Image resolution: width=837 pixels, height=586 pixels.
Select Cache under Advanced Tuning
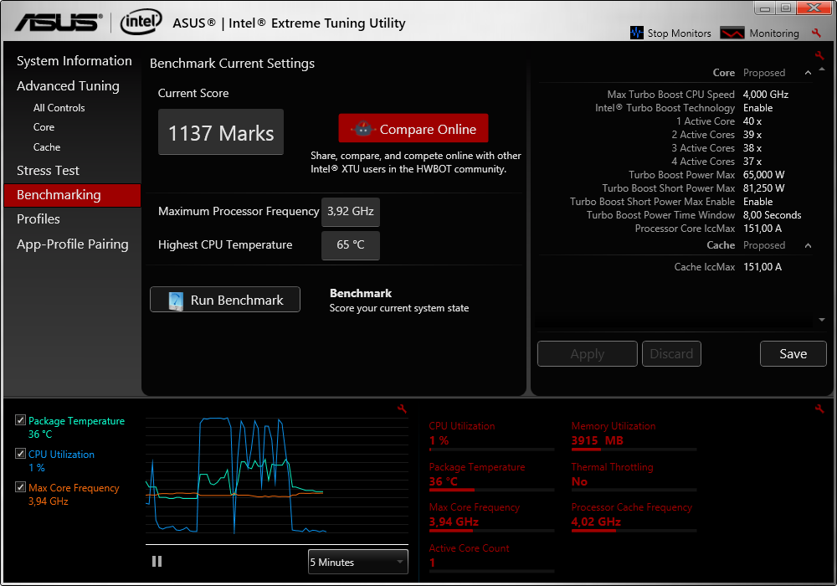point(46,147)
